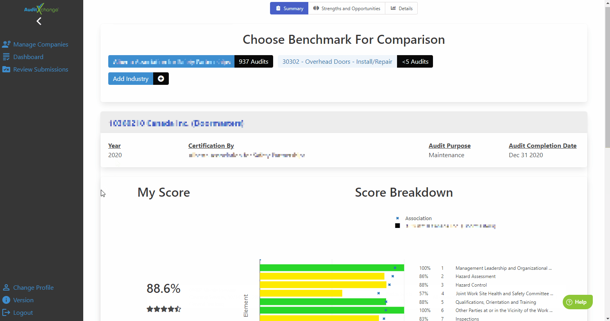Click the Manage Companies people icon
The image size is (610, 321).
6,44
